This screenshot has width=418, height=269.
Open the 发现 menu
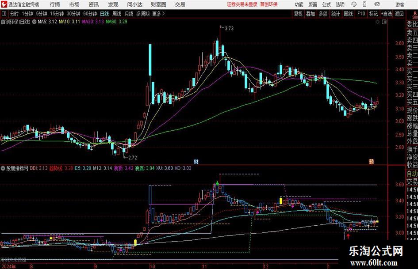[113, 4]
